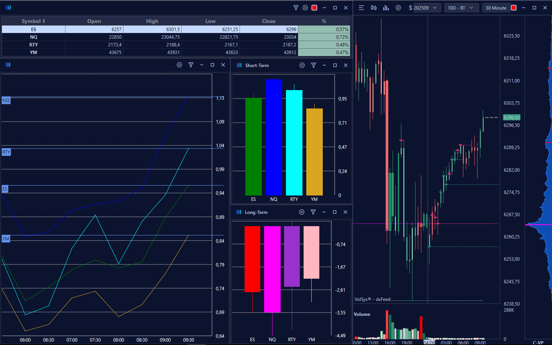
Task: Open the 30 Minute timeframe selector
Action: (496, 8)
